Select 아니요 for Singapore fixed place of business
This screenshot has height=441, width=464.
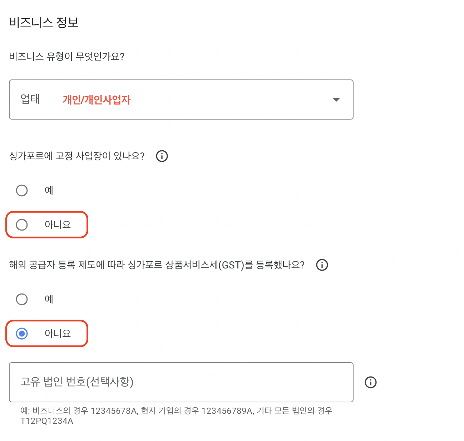pyautogui.click(x=22, y=224)
